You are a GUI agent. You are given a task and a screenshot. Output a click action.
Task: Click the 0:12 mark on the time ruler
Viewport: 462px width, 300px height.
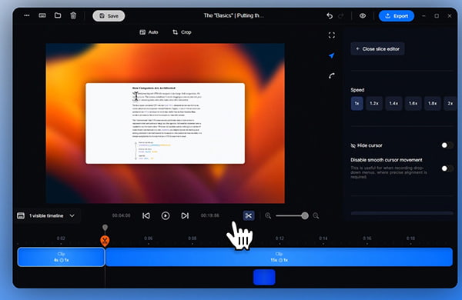tap(280, 238)
